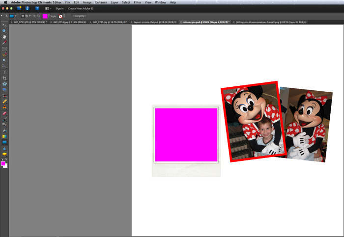Enable Intersect Shape Areas mode

(34, 16)
